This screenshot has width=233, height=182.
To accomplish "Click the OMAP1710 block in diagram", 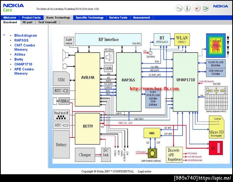I will click(186, 82).
